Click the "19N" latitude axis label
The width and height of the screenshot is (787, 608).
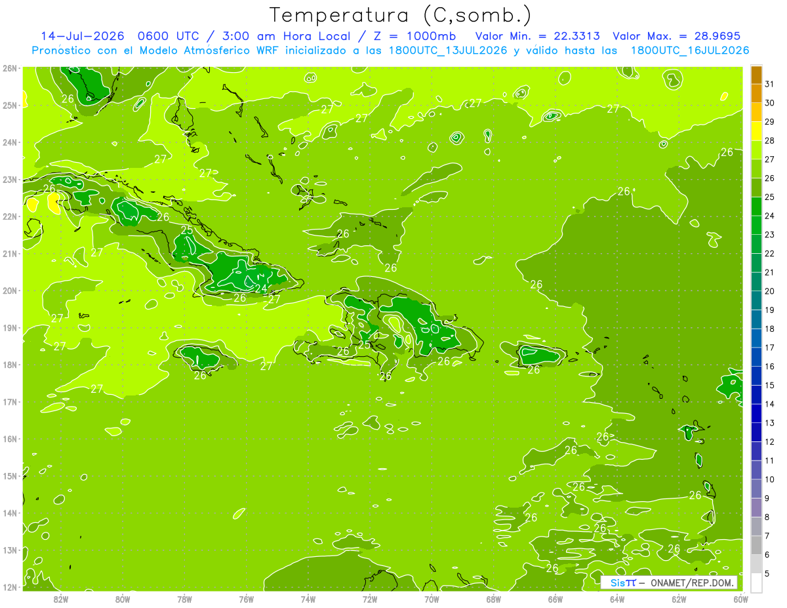tap(10, 327)
